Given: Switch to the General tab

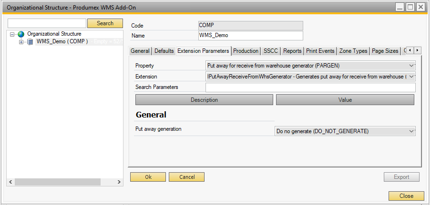Looking at the screenshot, I should coord(140,51).
